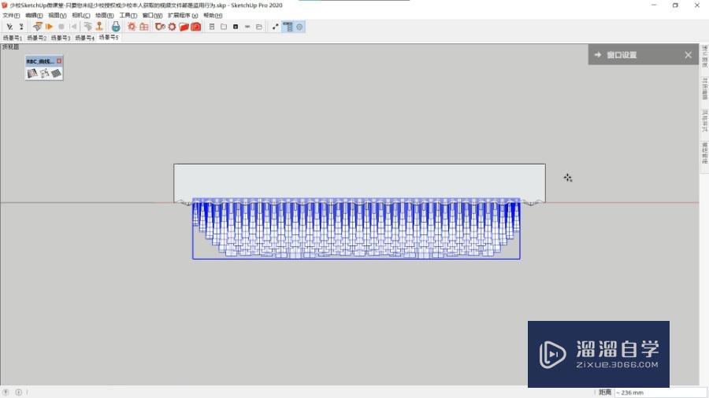Image resolution: width=709 pixels, height=398 pixels.
Task: Click the brown coffee-cup shaped toolbar icon
Action: (160, 27)
